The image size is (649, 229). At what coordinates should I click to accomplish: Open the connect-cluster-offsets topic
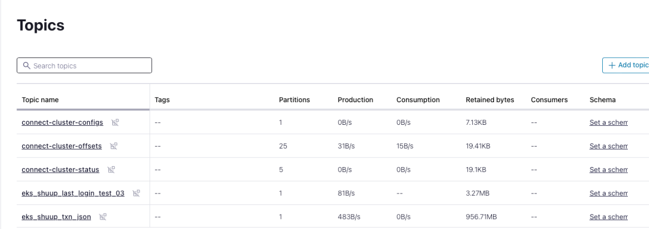61,146
